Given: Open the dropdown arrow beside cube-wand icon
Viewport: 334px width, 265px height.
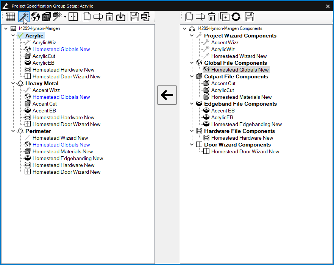Looking at the screenshot, I should [x=65, y=17].
